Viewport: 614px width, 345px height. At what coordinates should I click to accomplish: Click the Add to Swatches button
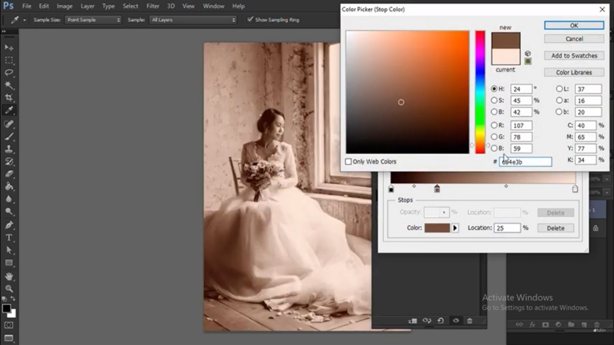574,56
